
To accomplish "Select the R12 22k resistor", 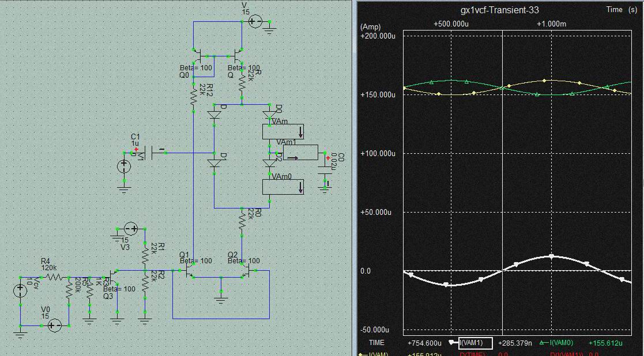I will click(194, 93).
